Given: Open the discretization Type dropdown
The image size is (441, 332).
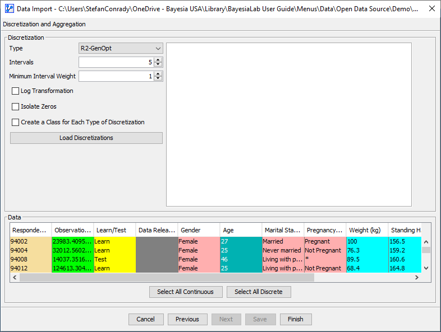Looking at the screenshot, I should point(121,48).
